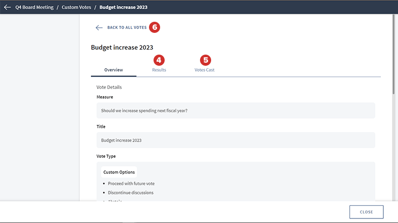Click the Budget increase 2023 page heading

[x=122, y=48]
